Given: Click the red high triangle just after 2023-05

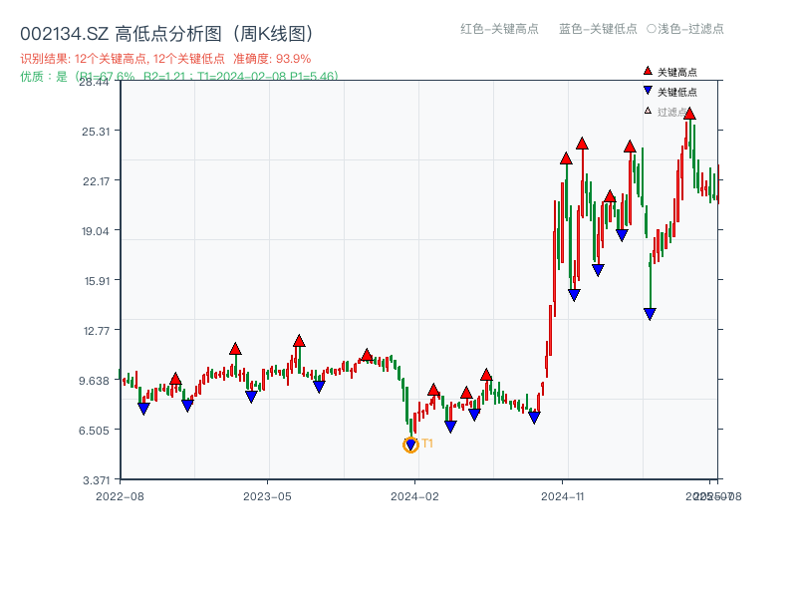Looking at the screenshot, I should (x=299, y=341).
